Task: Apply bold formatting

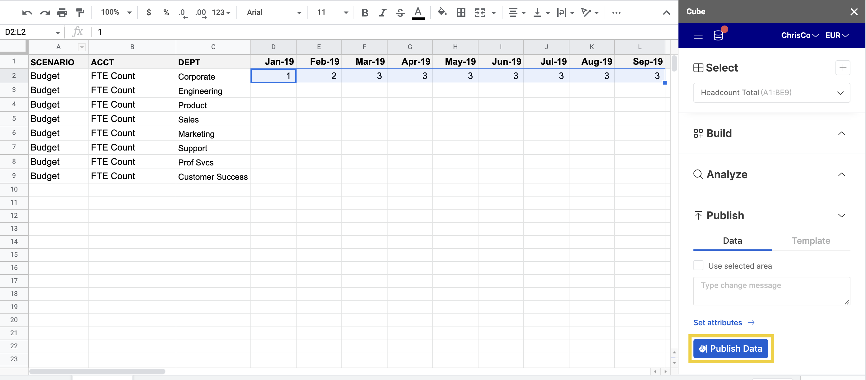Action: click(x=364, y=12)
